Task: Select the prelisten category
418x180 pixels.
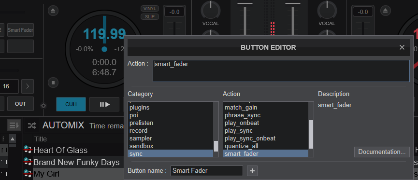Action: [171, 123]
